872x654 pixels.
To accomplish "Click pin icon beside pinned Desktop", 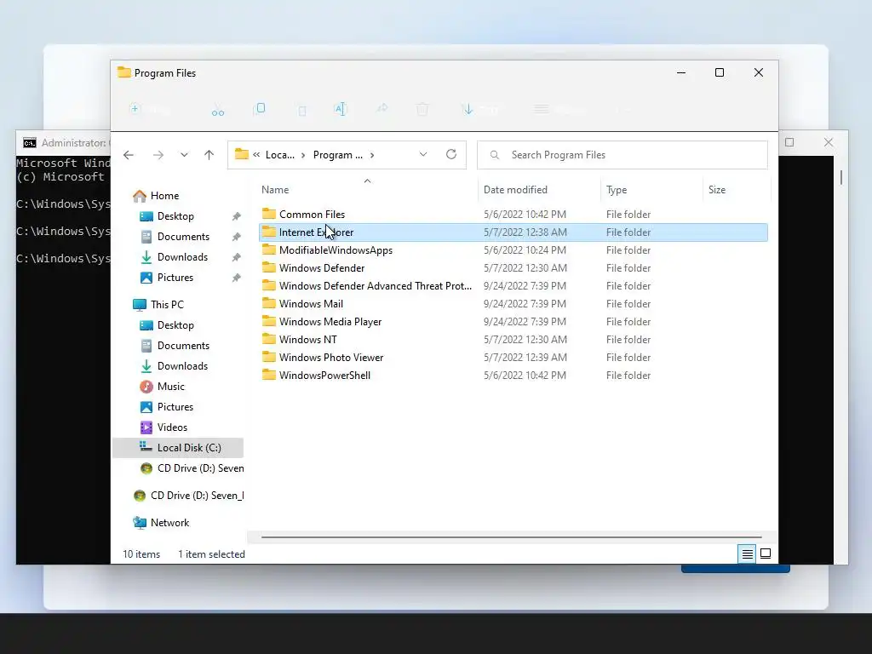I will (x=237, y=216).
